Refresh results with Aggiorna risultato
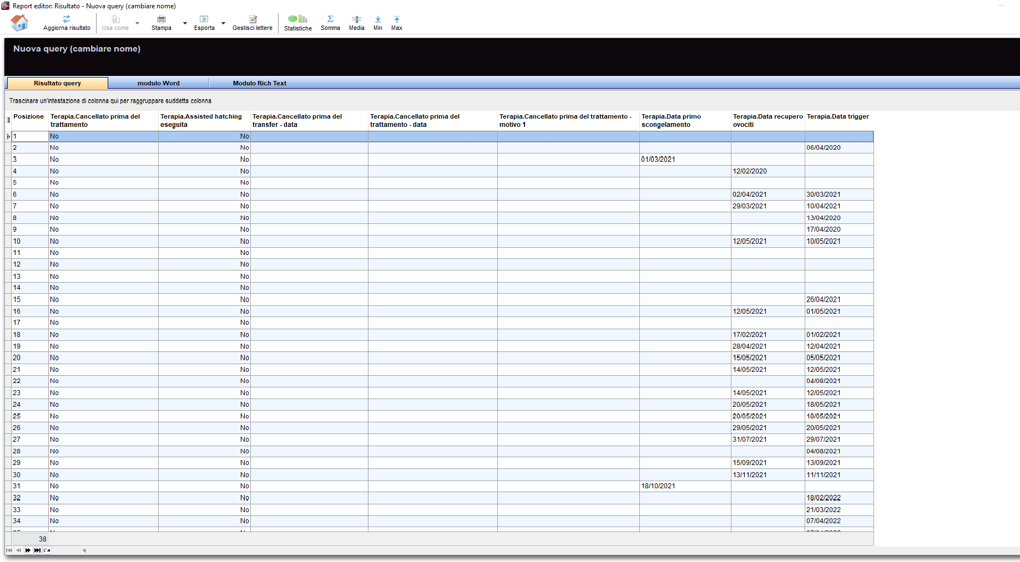Screen dimensions: 1020x562 point(67,23)
